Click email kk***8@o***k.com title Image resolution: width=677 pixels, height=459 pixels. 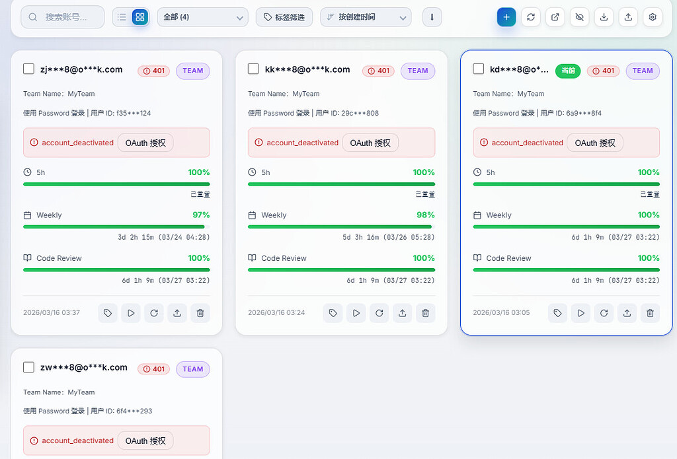[x=307, y=69]
